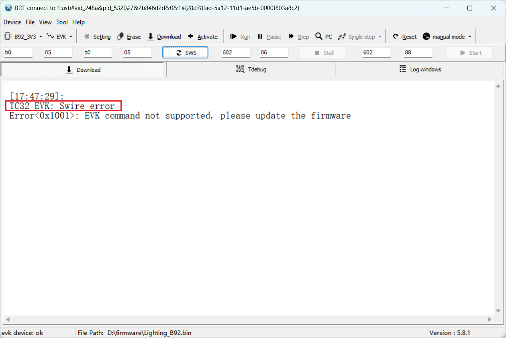Viewport: 506px width, 338px height.
Task: Focus the 05 field next to SWS
Action: click(x=137, y=53)
